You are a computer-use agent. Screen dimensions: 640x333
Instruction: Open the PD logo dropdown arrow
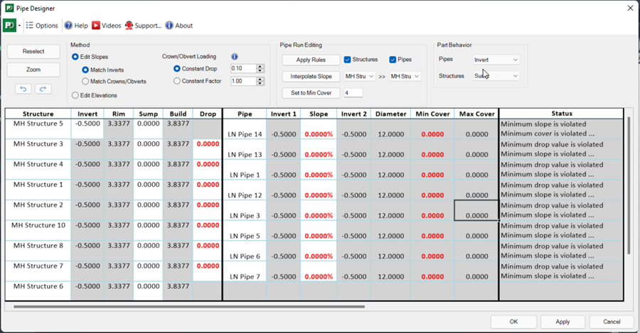tap(20, 26)
